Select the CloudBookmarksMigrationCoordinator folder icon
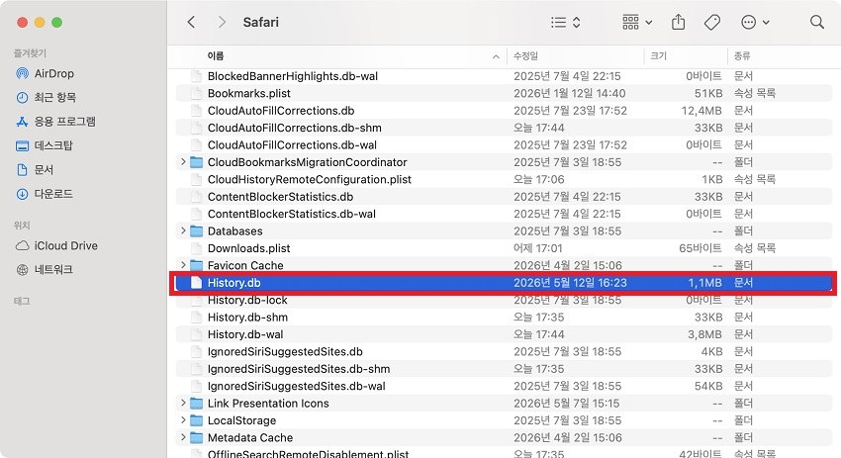Viewport: 841px width, 458px height. click(196, 162)
